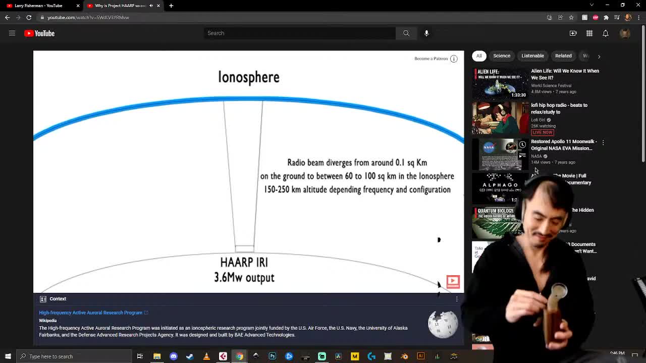Click the search magnifier button
The width and height of the screenshot is (646, 363).
[x=406, y=33]
